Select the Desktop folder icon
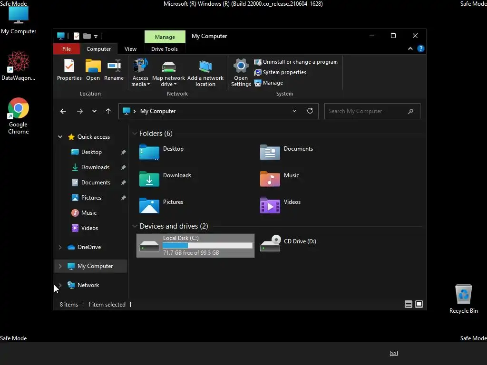This screenshot has width=487, height=365. (149, 153)
